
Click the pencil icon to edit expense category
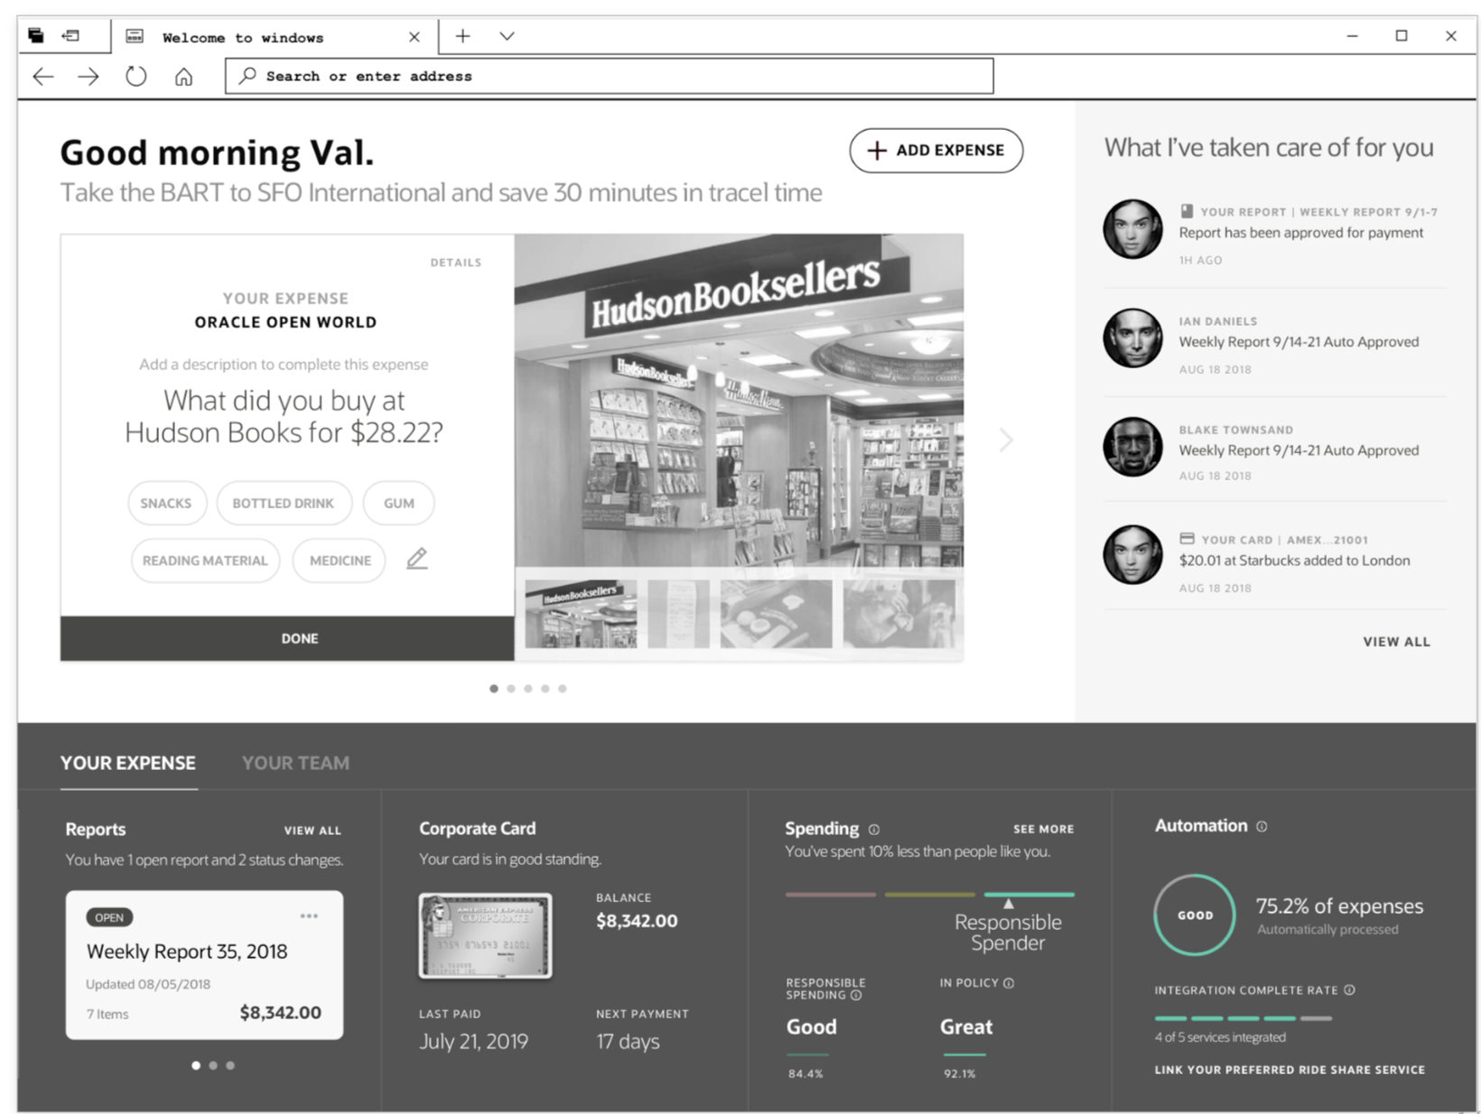[416, 560]
